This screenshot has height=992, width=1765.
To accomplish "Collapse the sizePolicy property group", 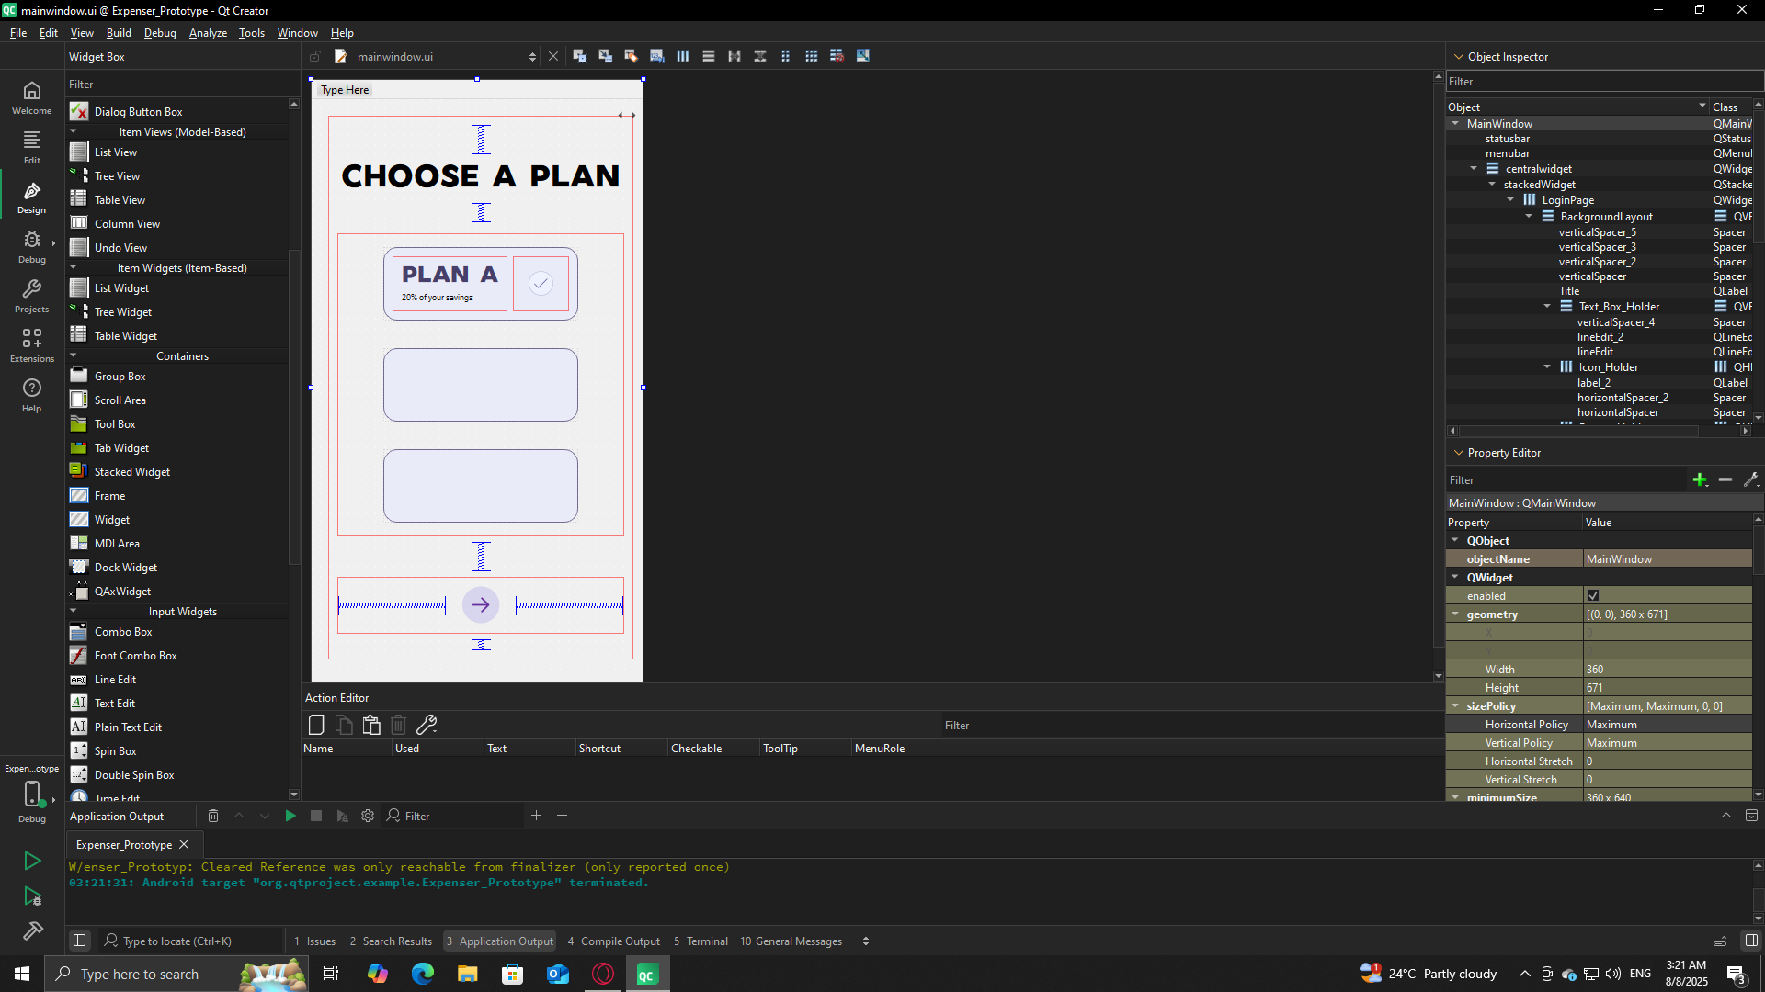I will 1455,705.
